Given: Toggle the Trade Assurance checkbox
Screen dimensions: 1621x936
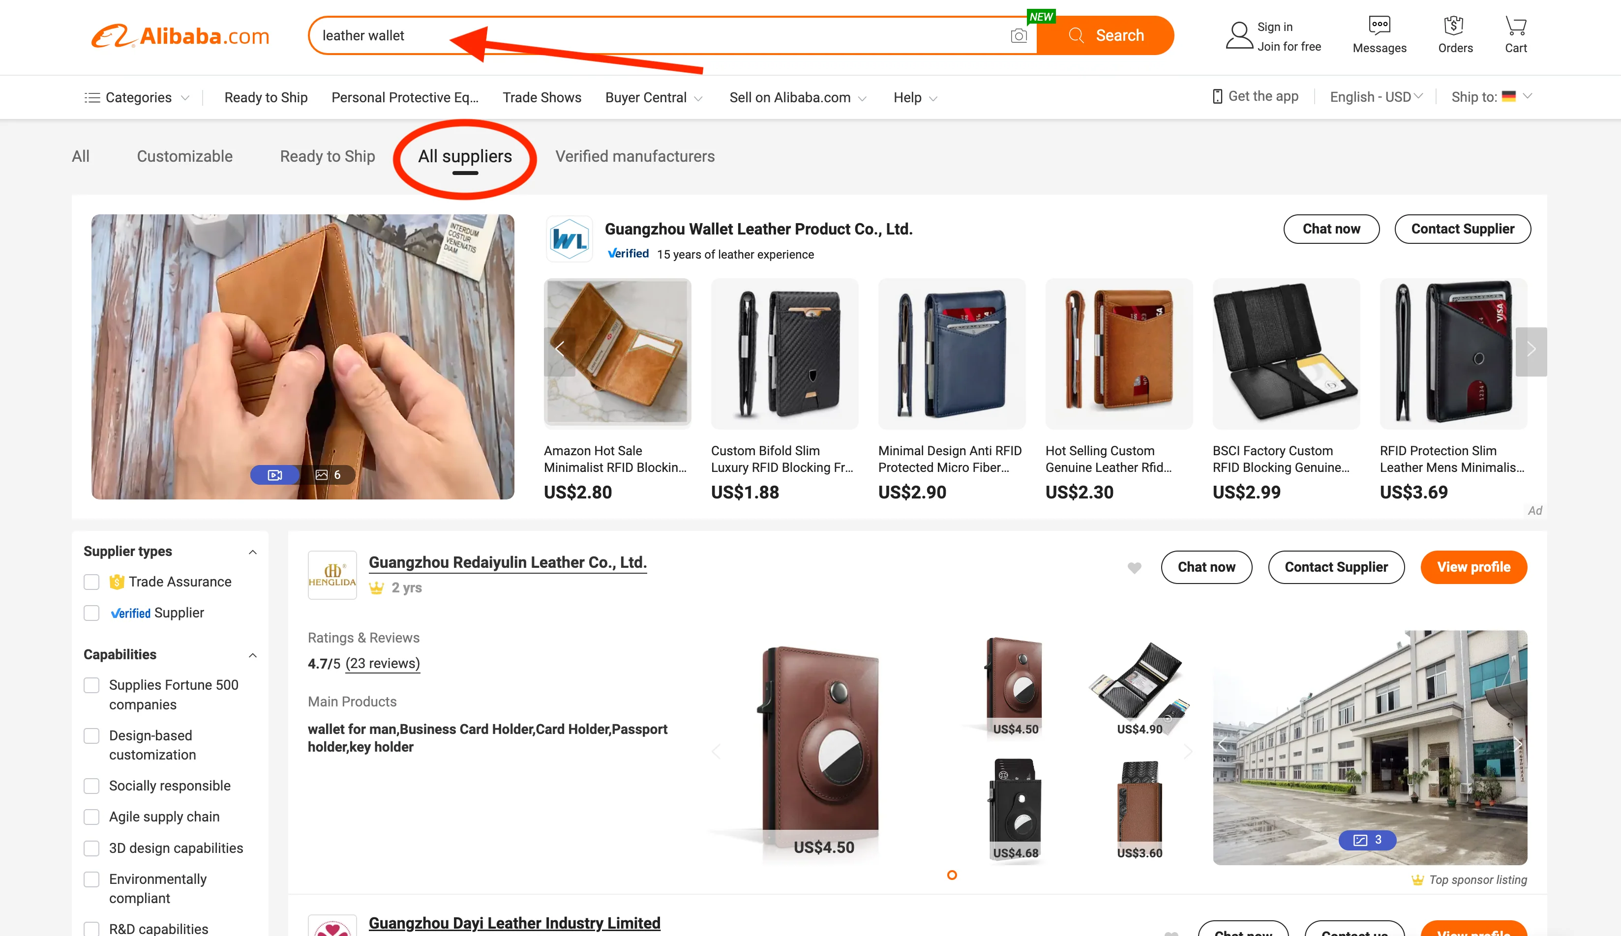Looking at the screenshot, I should 92,581.
